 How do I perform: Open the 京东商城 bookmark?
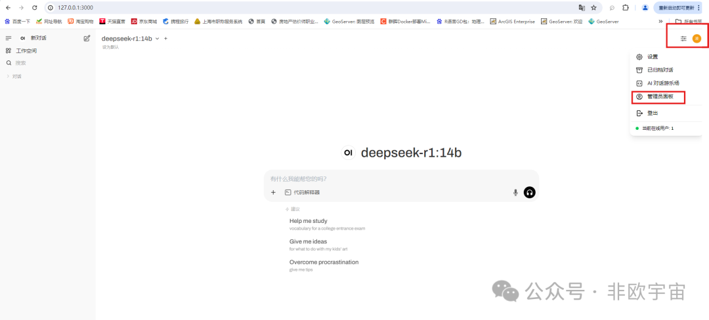tap(144, 21)
